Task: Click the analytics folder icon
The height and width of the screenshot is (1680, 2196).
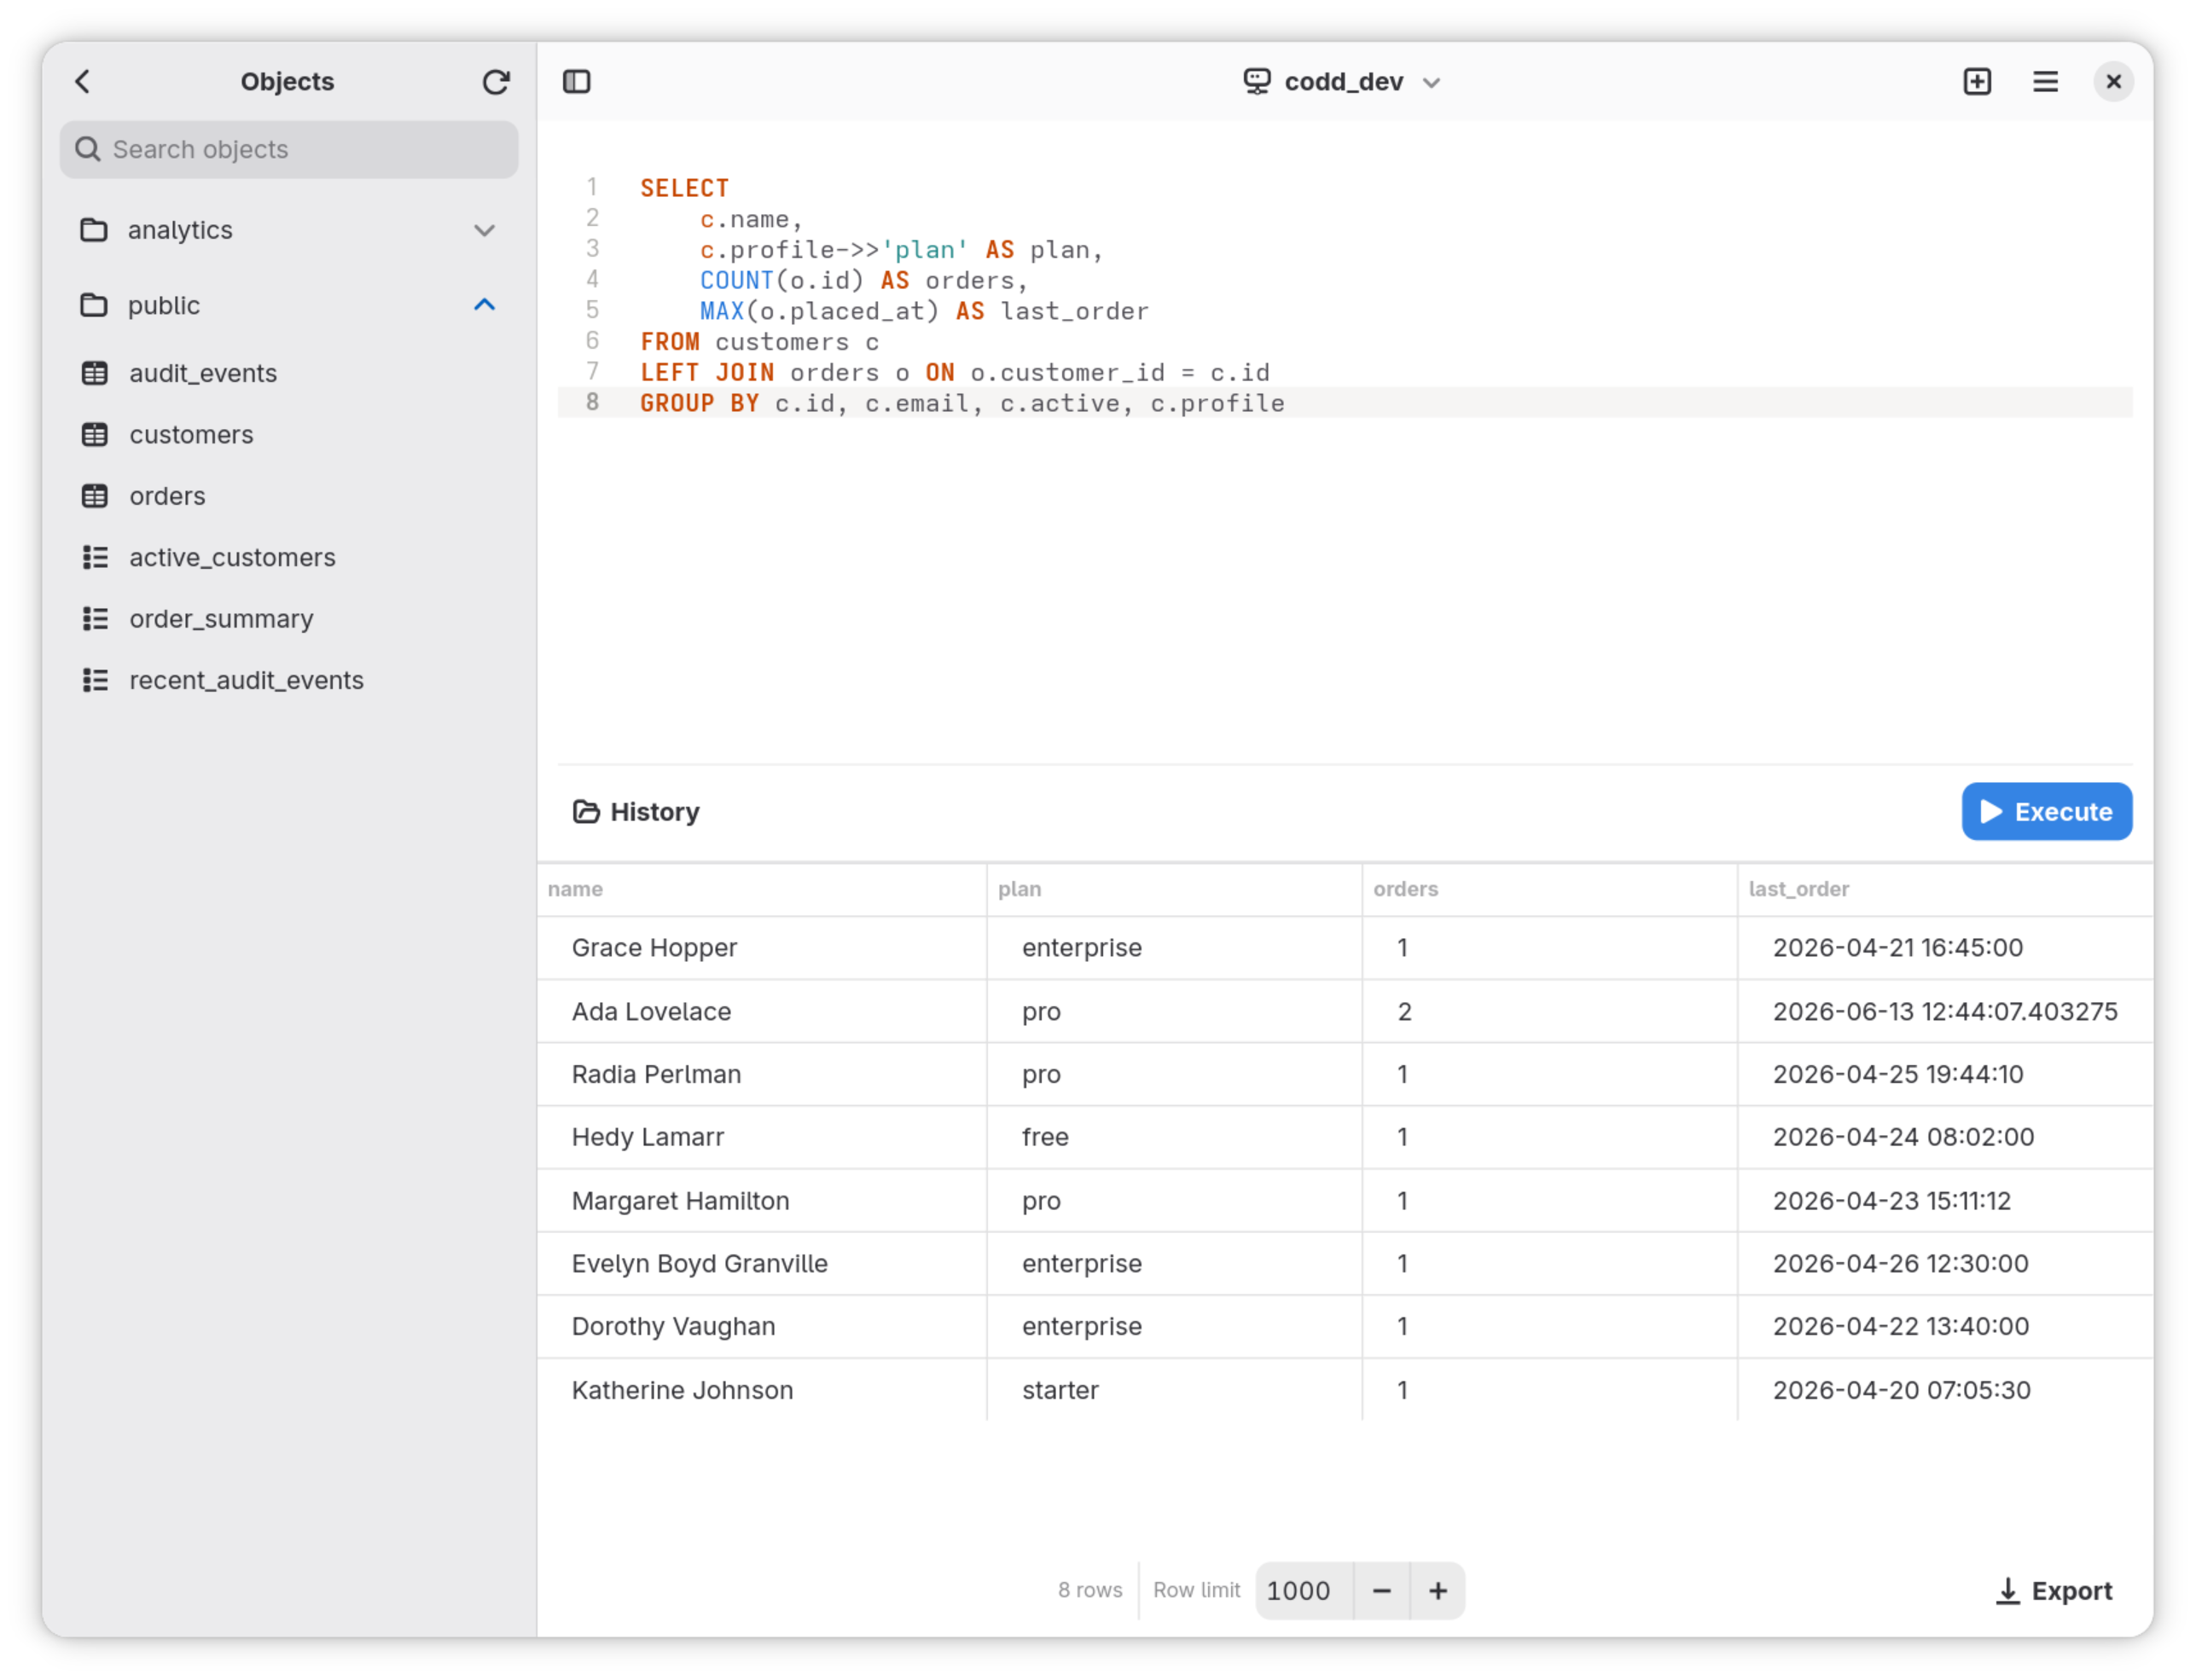Action: tap(94, 230)
